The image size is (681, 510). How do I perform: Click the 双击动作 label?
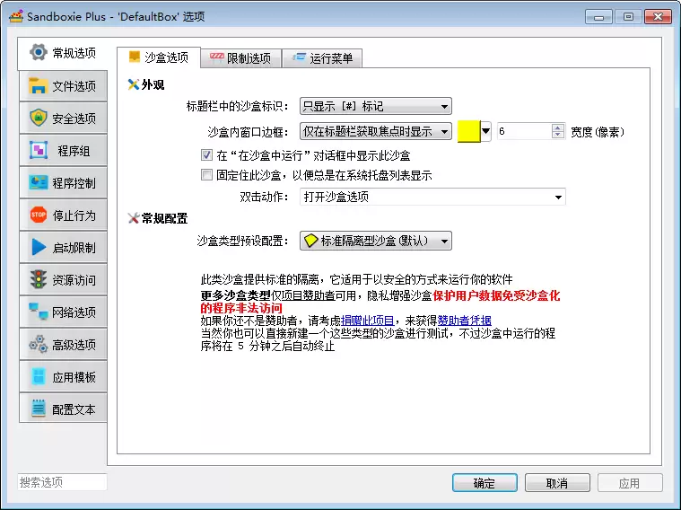264,197
